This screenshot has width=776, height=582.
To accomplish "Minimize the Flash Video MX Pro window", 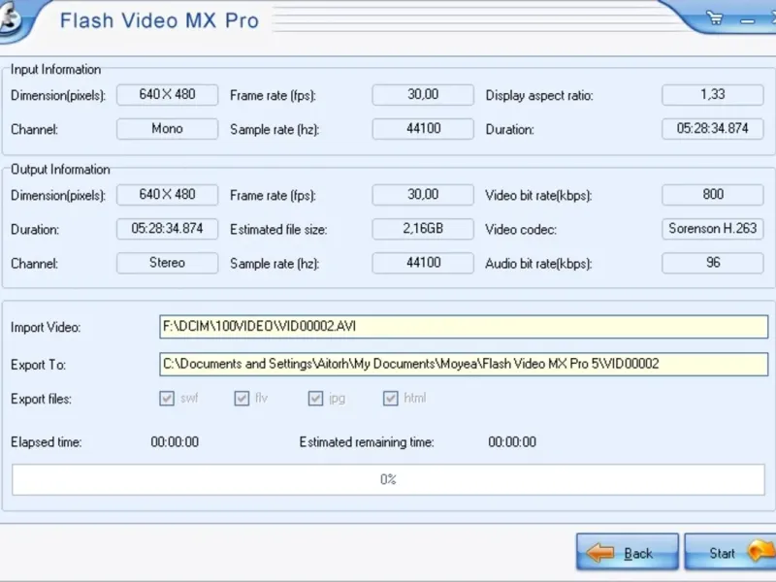I will coord(747,21).
